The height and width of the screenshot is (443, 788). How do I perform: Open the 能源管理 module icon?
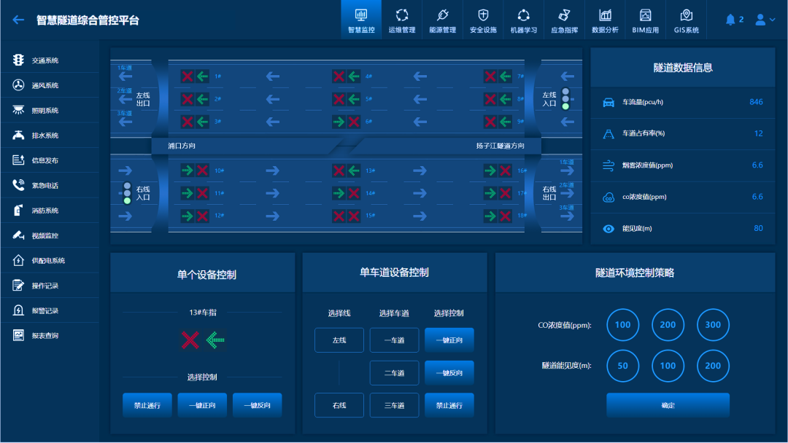coord(442,20)
